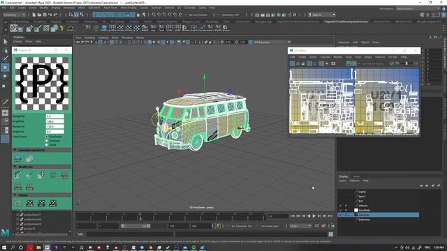The width and height of the screenshot is (447, 251).
Task: Open the Modeling menu-set dropdown
Action: point(14,15)
